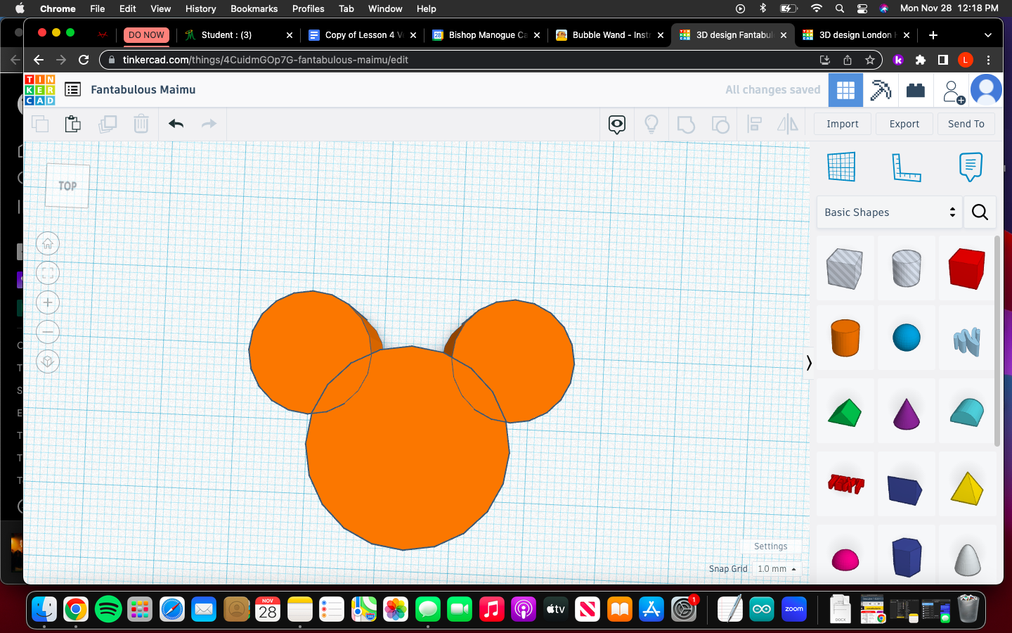Pick the purple Cone shape

point(907,414)
